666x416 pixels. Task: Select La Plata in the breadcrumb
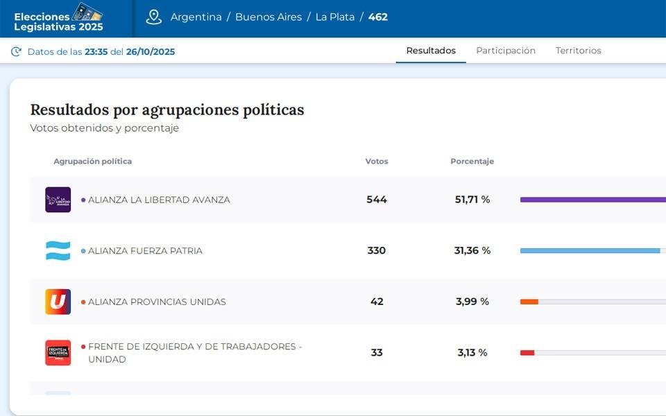(334, 17)
